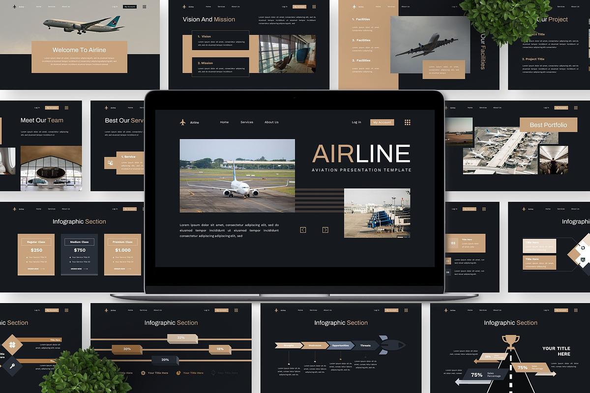Click the airplane logo on the laptop slide

183,122
